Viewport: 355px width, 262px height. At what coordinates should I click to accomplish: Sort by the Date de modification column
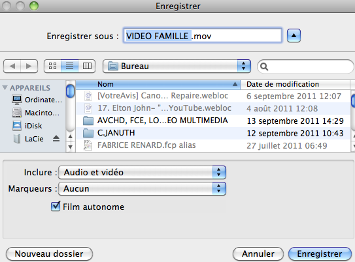point(295,84)
